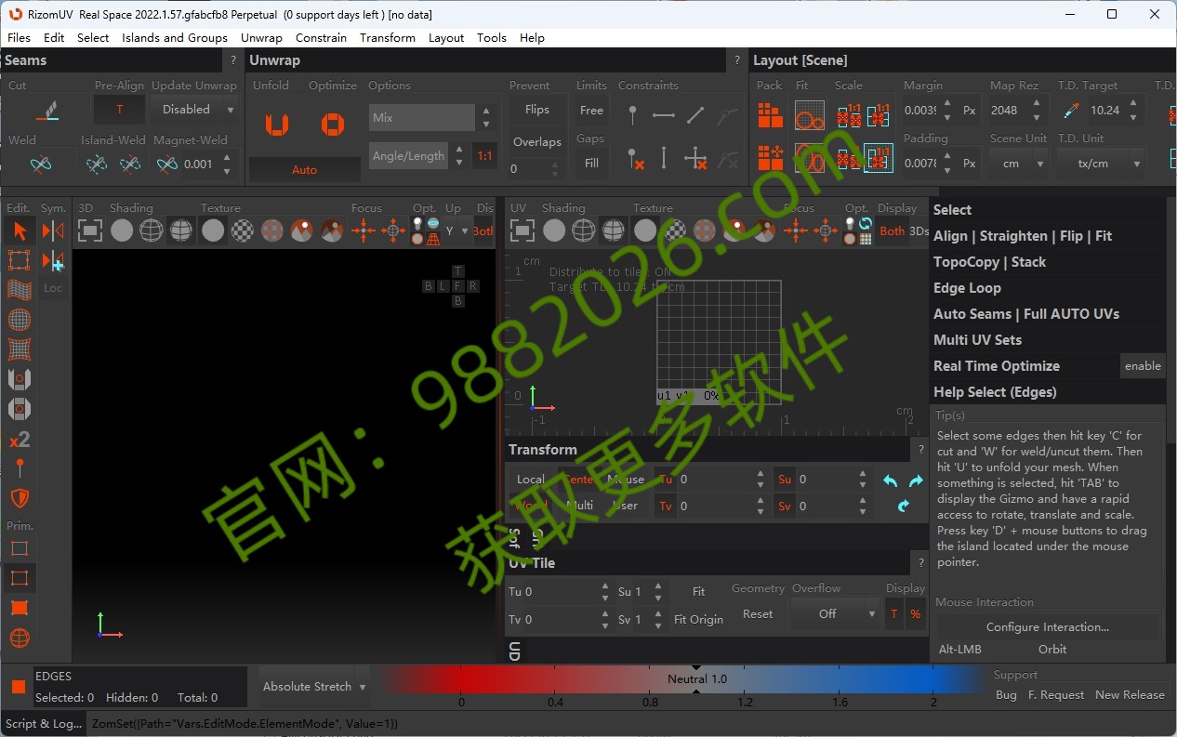Click the Reset geometry button

(758, 613)
